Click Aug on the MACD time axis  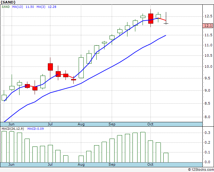pyautogui.click(x=81, y=164)
